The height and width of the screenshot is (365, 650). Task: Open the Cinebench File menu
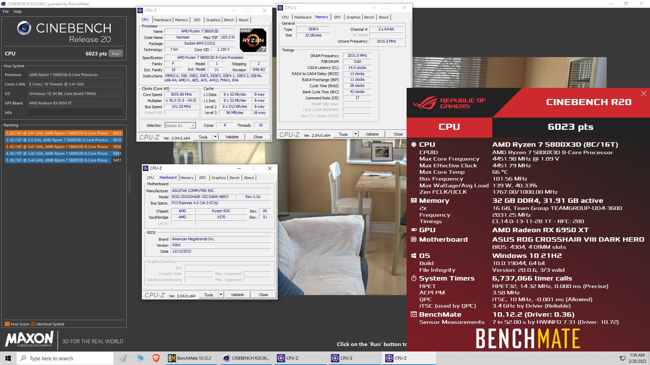pos(6,11)
